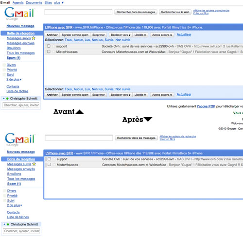This screenshot has width=243, height=239.
Task: Click 'Signaler comme spam' in the upper Avant toolbar
Action: coord(75,35)
